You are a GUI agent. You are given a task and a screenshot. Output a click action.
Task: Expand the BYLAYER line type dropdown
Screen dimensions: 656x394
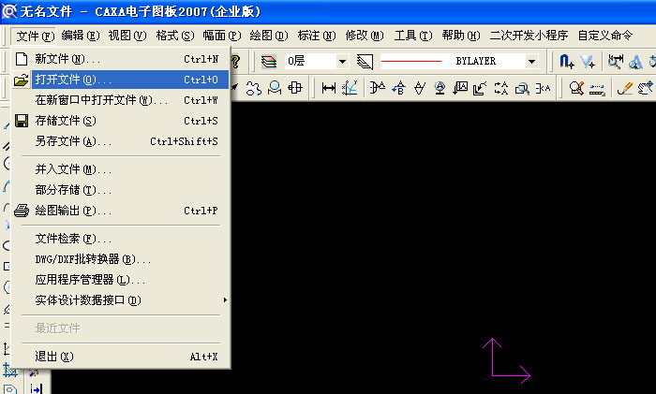(531, 62)
